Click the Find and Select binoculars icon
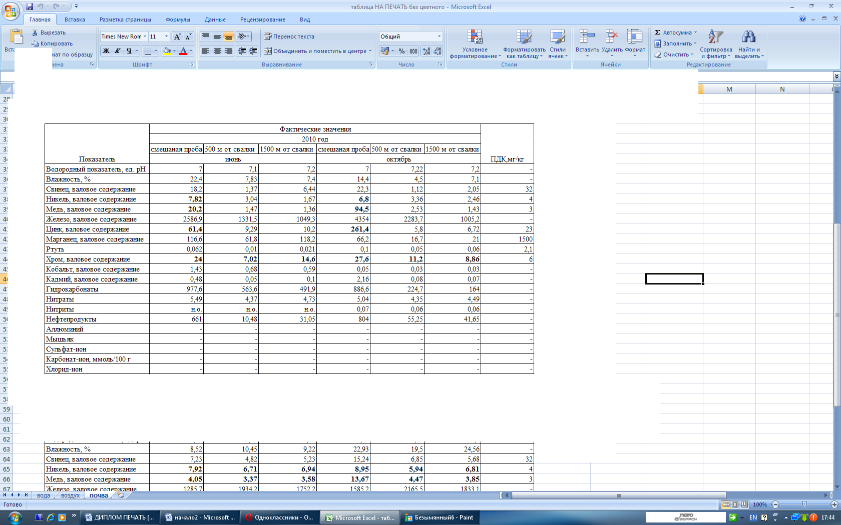 click(x=748, y=37)
